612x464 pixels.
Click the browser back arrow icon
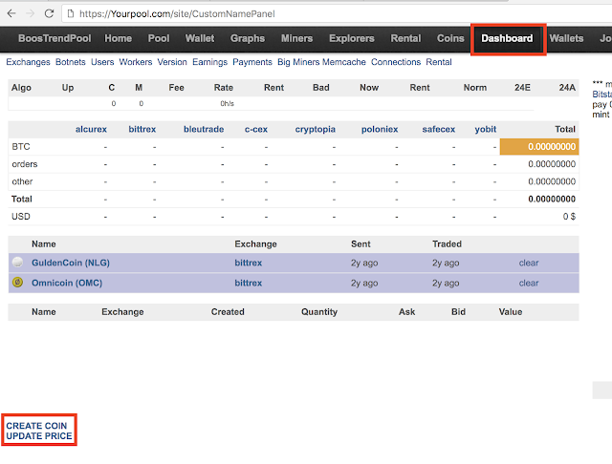[11, 13]
